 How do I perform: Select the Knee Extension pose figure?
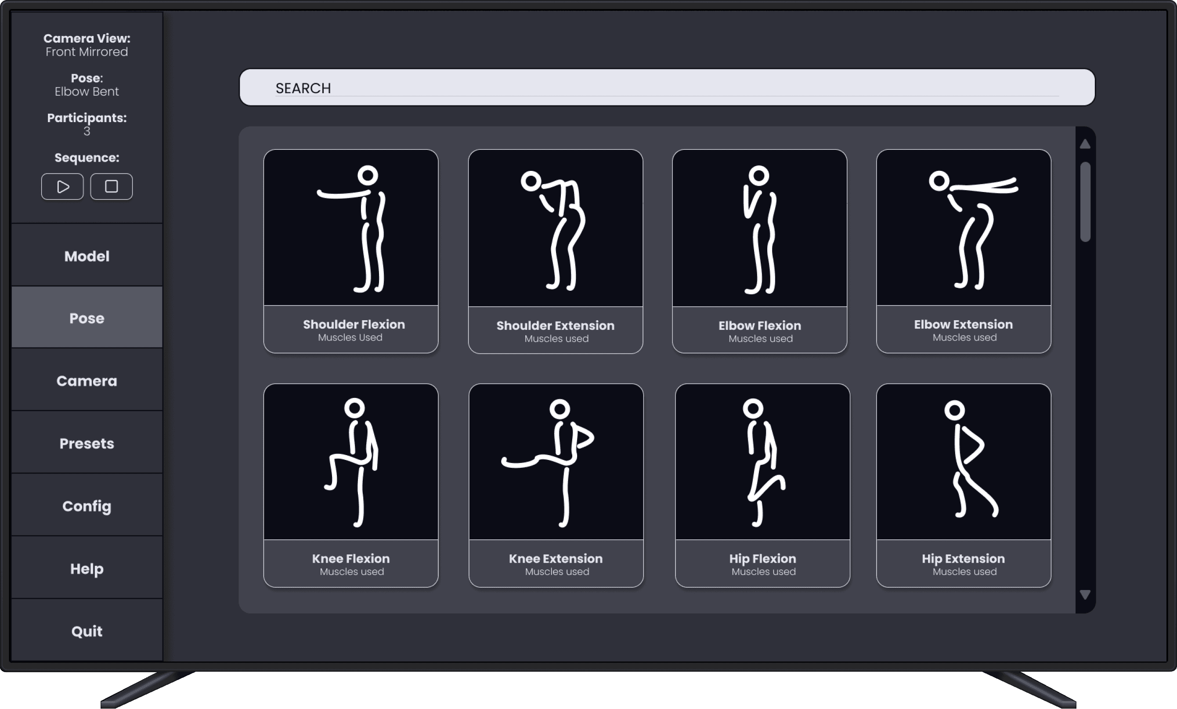coord(556,462)
